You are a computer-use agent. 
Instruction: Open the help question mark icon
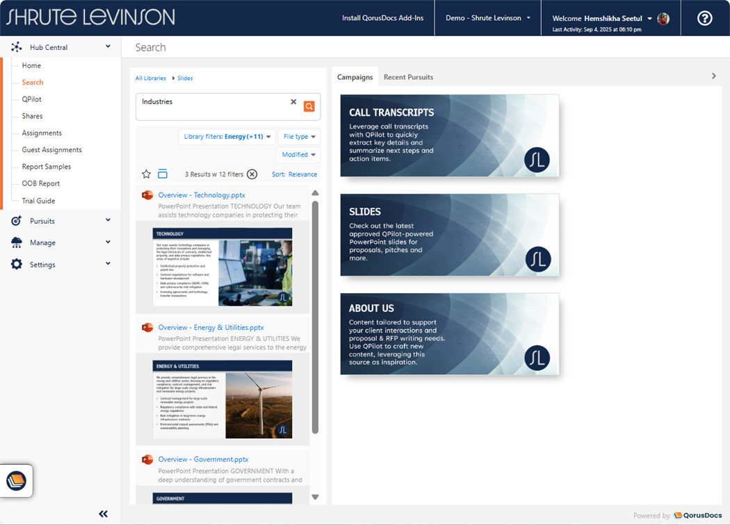point(704,18)
